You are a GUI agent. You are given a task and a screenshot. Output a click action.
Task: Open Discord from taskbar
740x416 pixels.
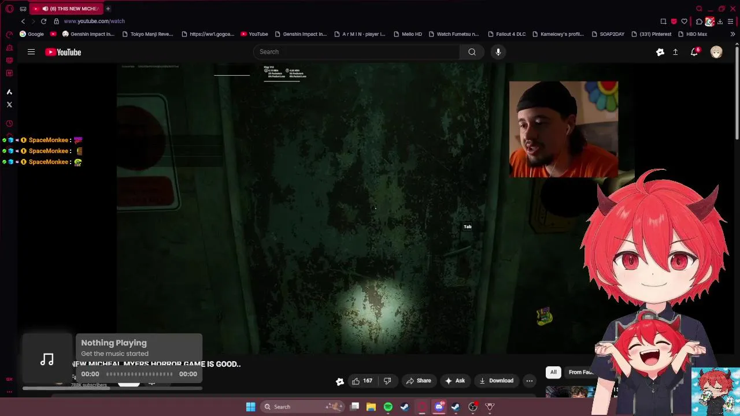click(439, 407)
